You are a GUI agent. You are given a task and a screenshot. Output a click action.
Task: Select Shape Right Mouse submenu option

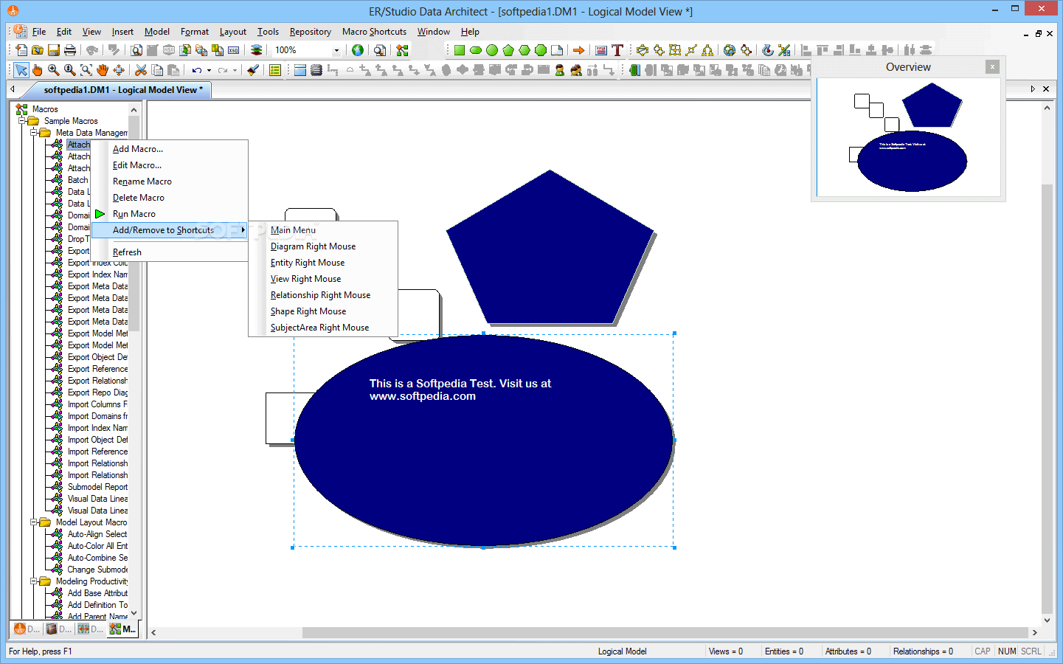[308, 311]
